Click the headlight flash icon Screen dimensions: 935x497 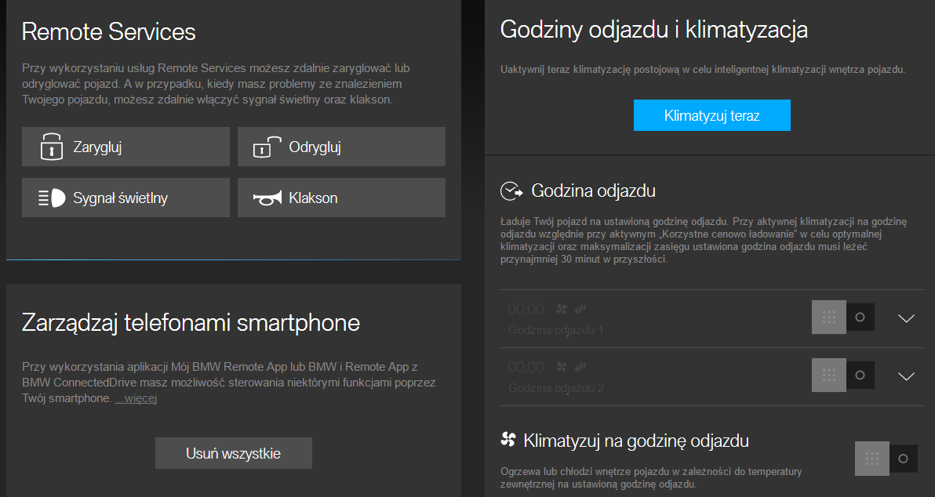(52, 198)
